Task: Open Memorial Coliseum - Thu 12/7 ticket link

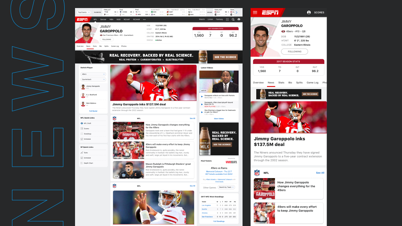Action: click(219, 171)
